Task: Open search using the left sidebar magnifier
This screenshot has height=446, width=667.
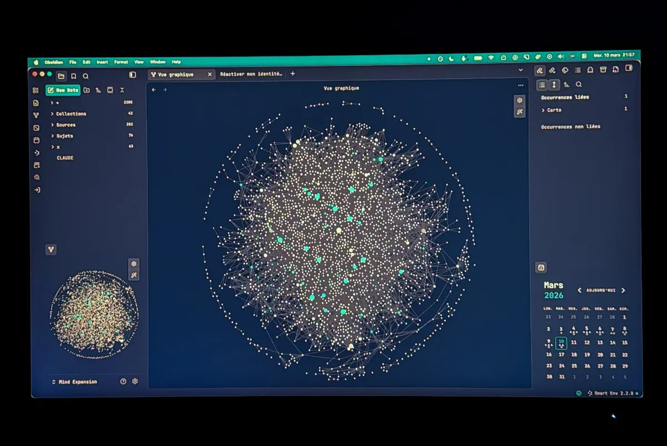Action: 86,76
